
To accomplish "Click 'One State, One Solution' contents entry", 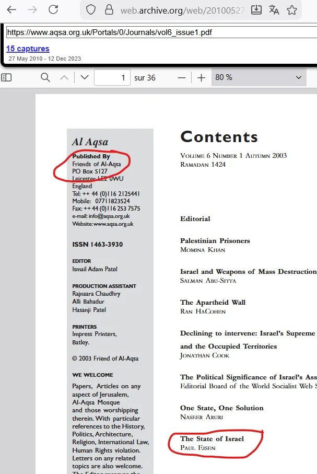I will pyautogui.click(x=222, y=408).
